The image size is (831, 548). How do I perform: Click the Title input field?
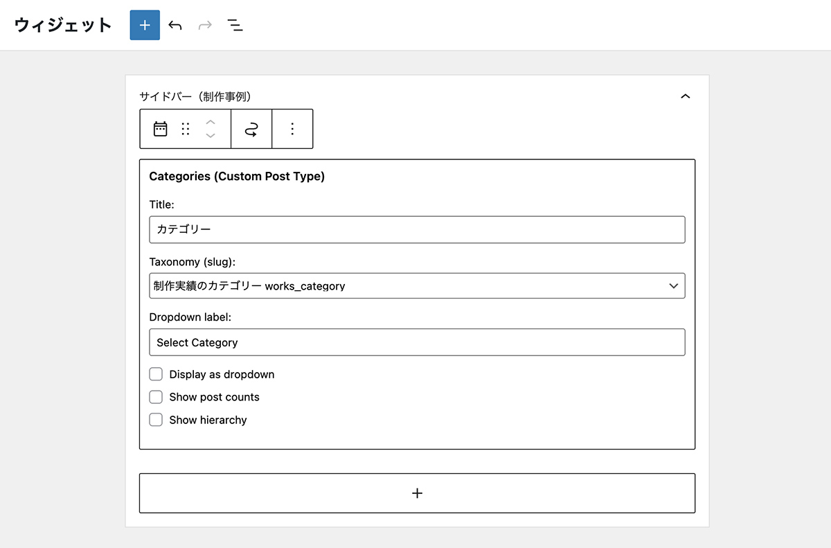(x=417, y=229)
